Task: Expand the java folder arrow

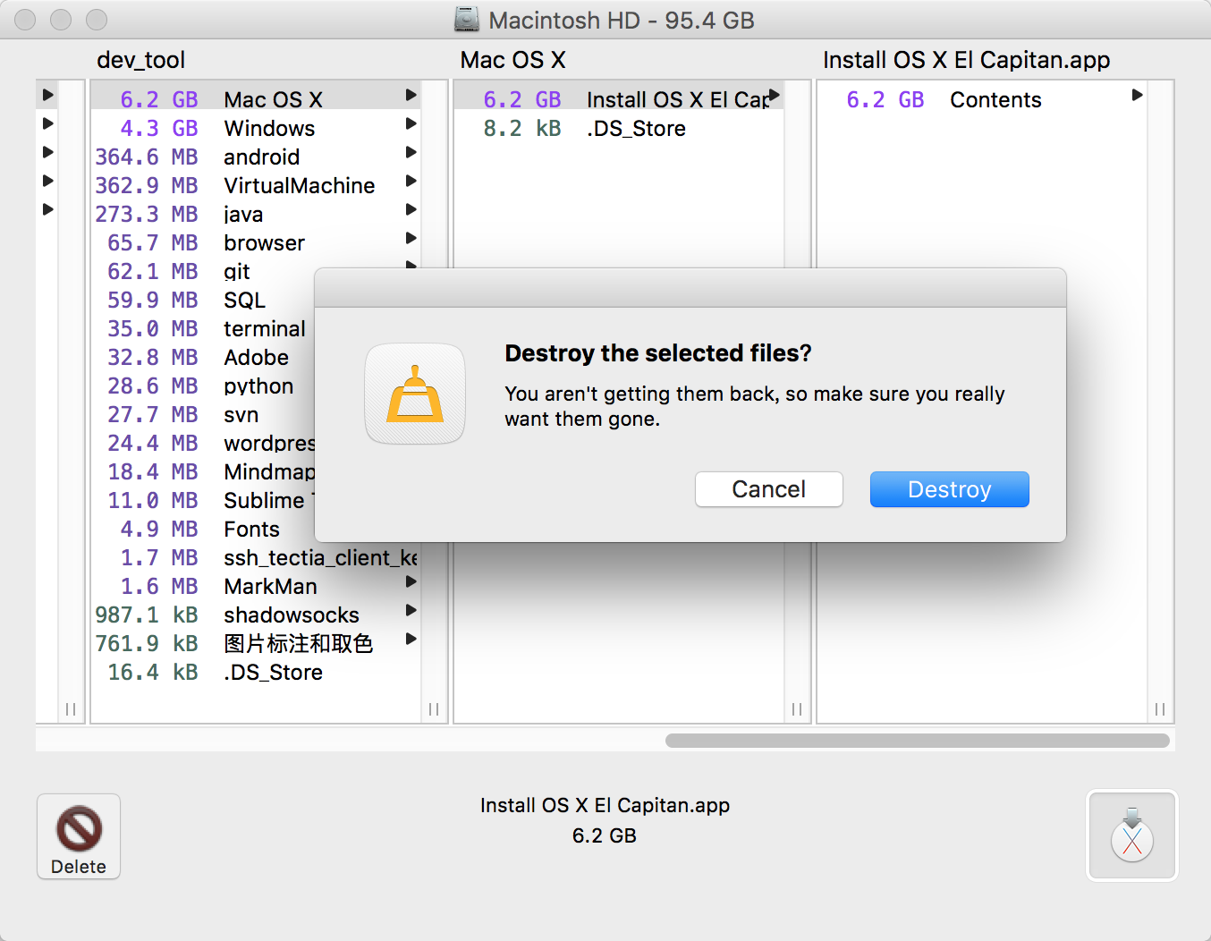Action: coord(411,209)
